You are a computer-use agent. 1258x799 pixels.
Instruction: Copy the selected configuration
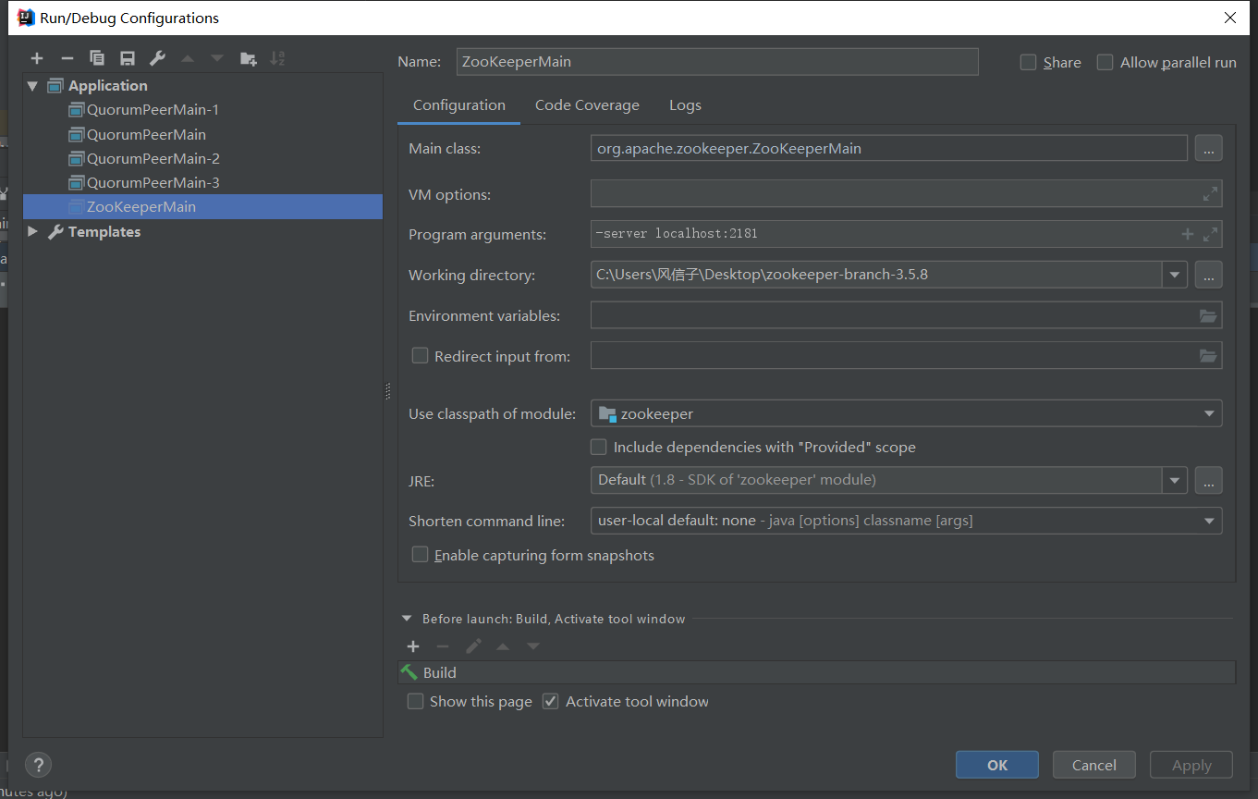[x=97, y=58]
